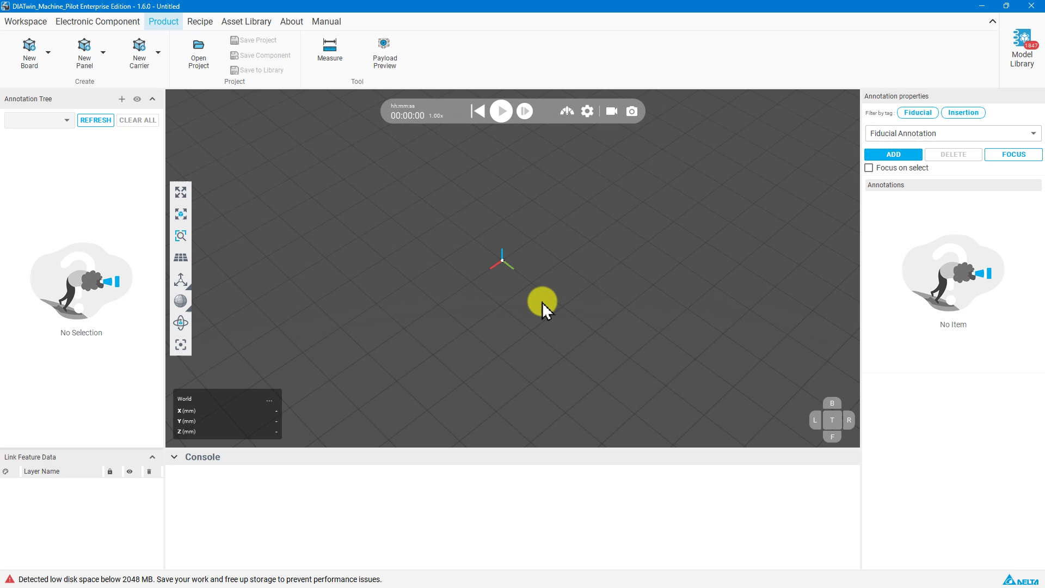Open the Annotation Tree filter combo box
Image resolution: width=1045 pixels, height=588 pixels.
[39, 120]
